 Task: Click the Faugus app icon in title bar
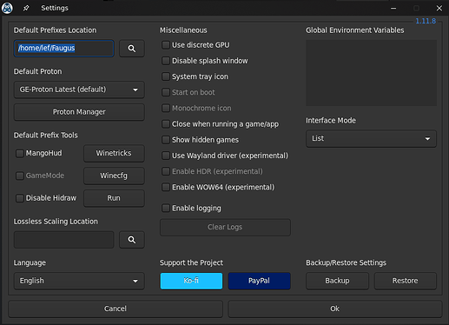pos(7,8)
